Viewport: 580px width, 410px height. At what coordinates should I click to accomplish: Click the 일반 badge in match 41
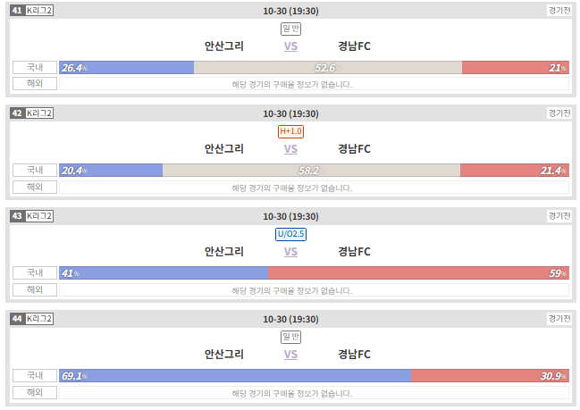(x=290, y=29)
